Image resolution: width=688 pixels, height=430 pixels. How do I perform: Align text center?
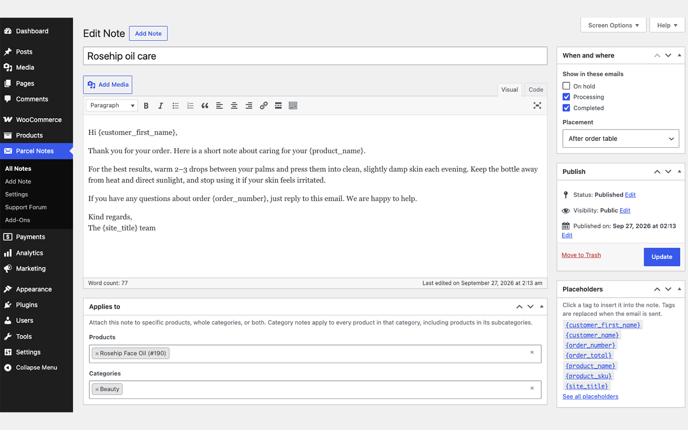pyautogui.click(x=234, y=106)
